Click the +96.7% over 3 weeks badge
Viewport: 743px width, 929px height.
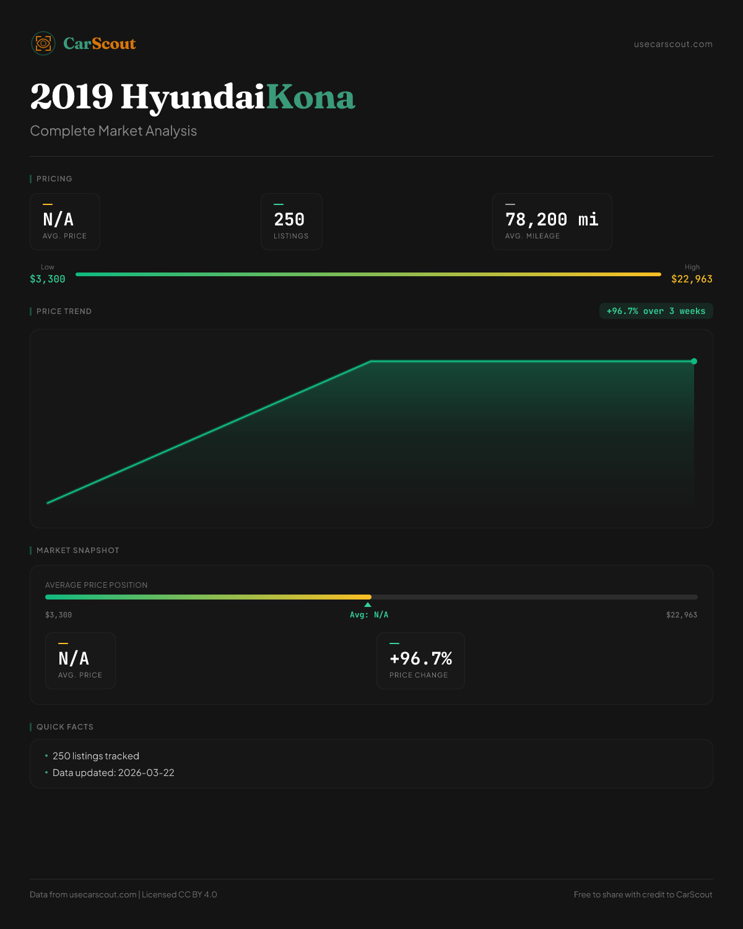point(656,311)
